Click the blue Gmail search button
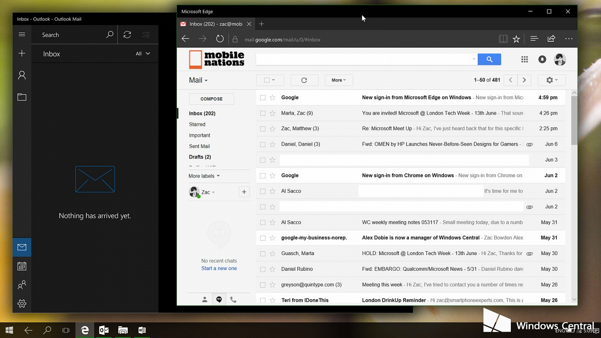 pos(489,59)
